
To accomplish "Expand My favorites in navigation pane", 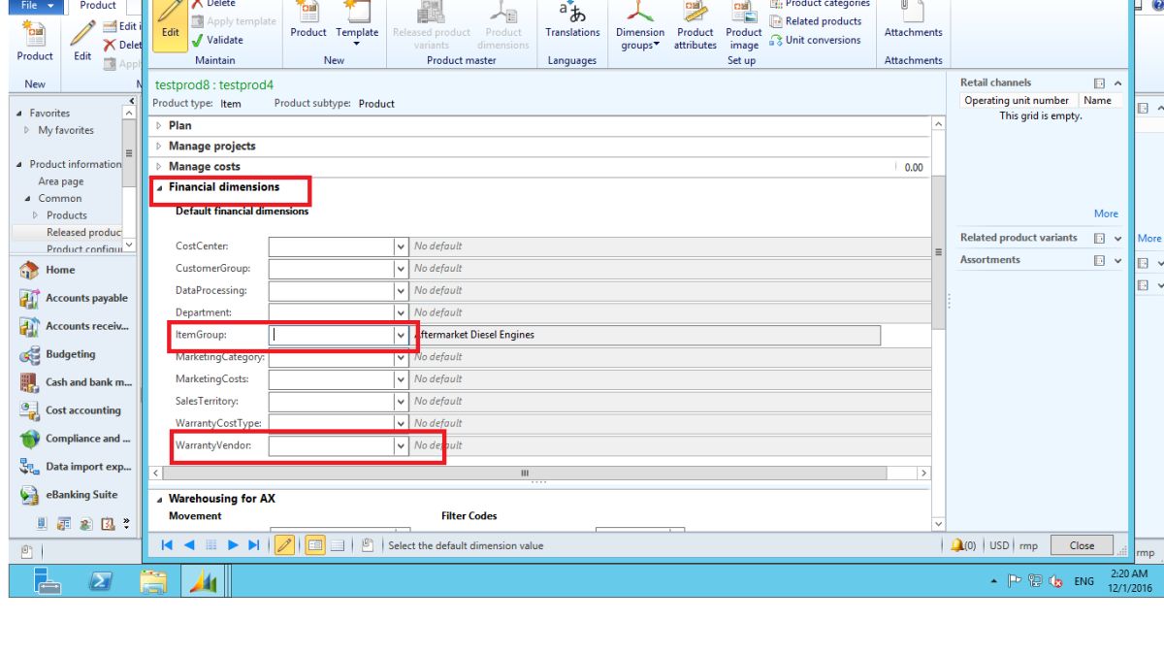I will coord(27,130).
